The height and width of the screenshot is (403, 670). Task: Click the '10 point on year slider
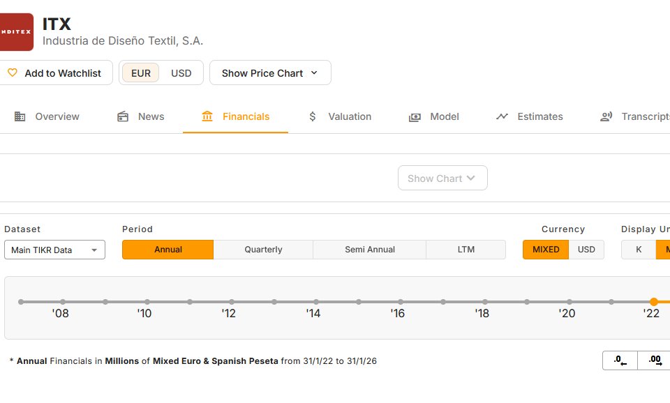point(147,302)
